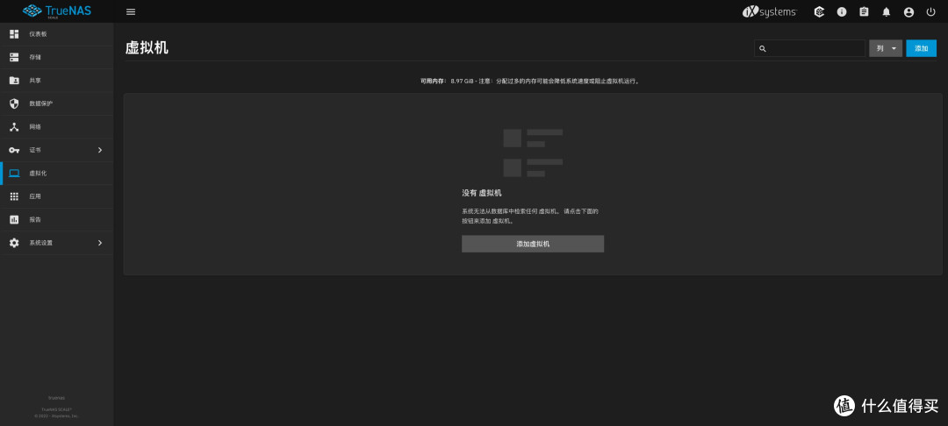The image size is (948, 426).
Task: Click the 添加虚拟机 button
Action: coord(533,244)
